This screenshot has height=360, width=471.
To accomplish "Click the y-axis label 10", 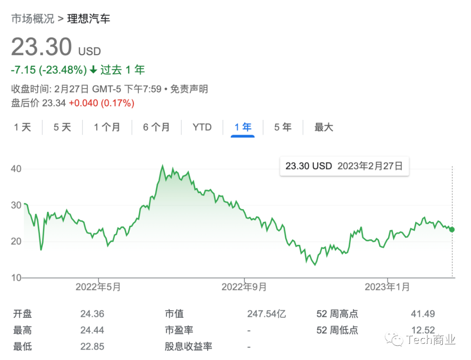I will click(x=16, y=278).
